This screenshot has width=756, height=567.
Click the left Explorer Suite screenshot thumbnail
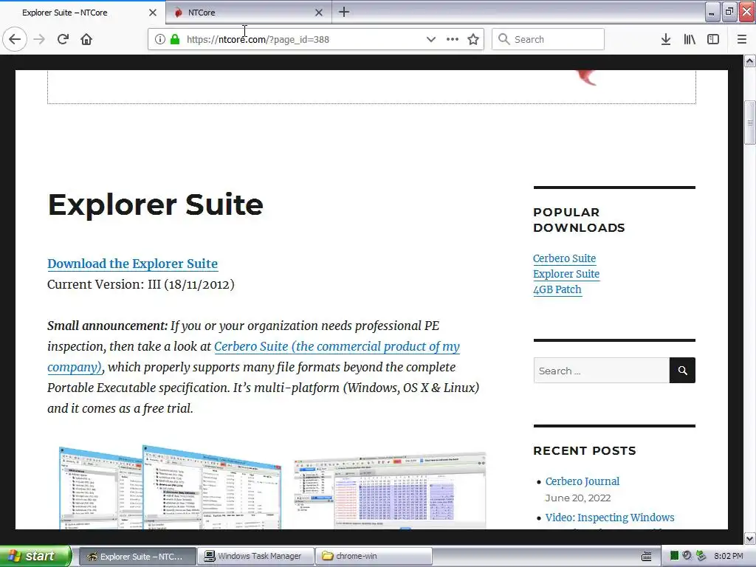coord(170,487)
